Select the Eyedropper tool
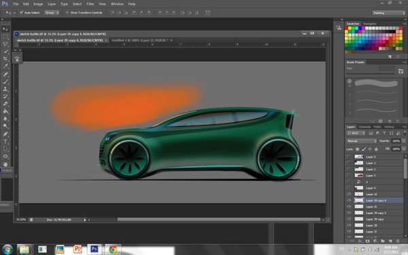The width and height of the screenshot is (408, 255). click(5, 67)
